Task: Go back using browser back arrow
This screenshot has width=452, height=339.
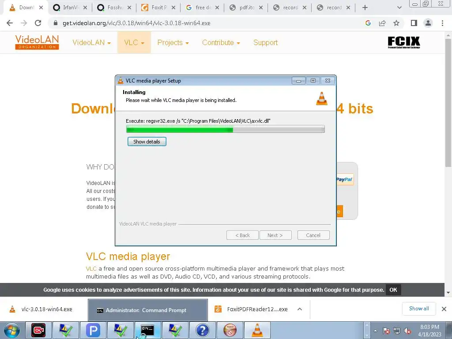Action: pos(10,23)
